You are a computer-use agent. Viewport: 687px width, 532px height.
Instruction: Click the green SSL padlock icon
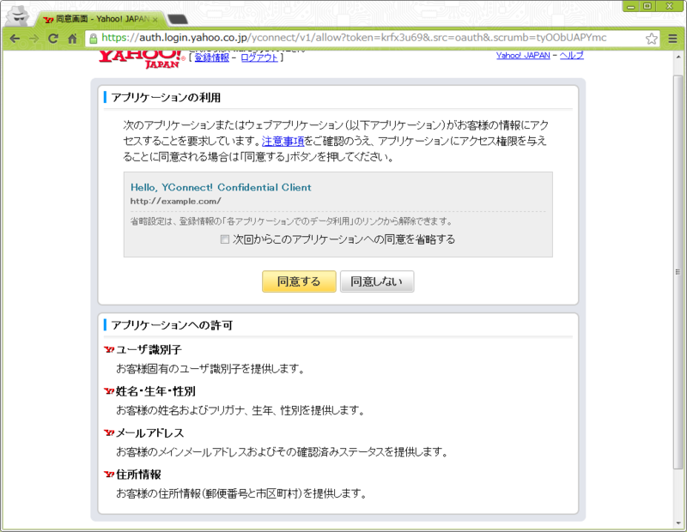[x=93, y=39]
